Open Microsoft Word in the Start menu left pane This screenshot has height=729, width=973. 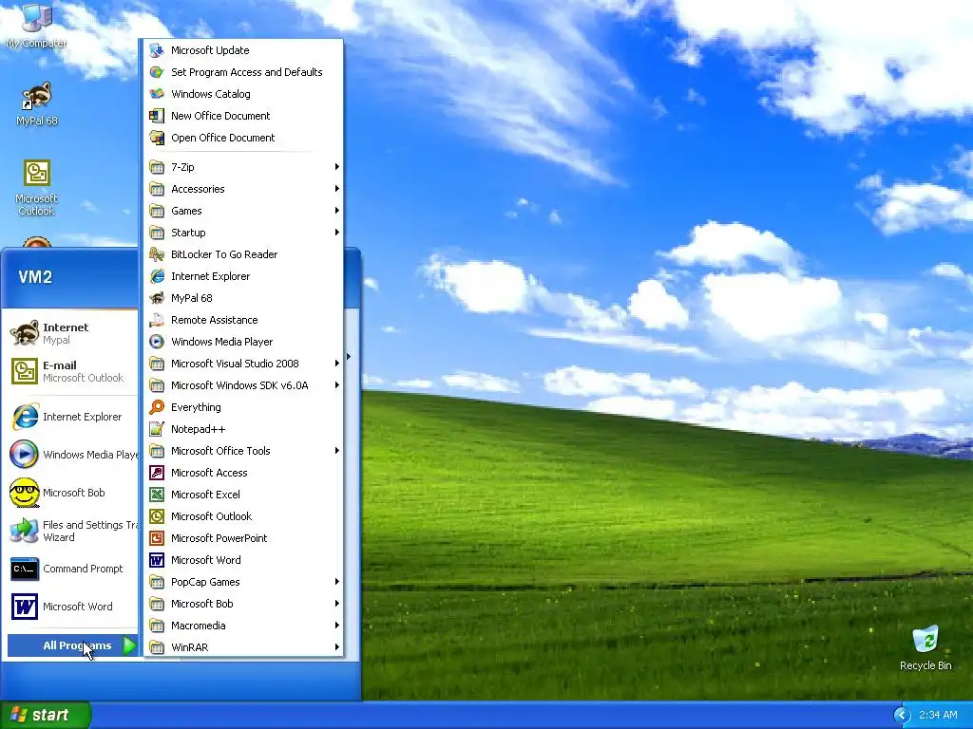69,607
